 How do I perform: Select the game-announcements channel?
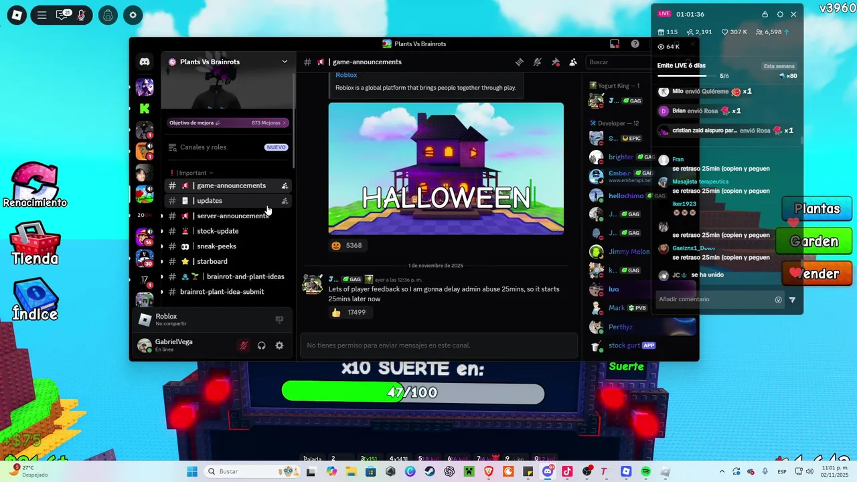click(228, 185)
